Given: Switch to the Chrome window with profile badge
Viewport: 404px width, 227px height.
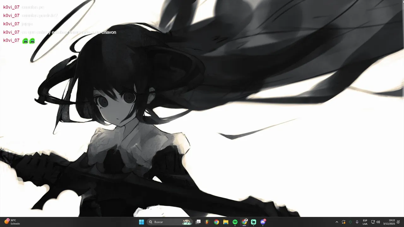Looking at the screenshot, I should pyautogui.click(x=244, y=222).
